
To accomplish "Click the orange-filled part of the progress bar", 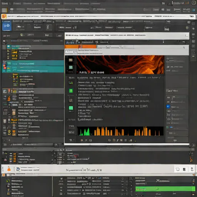I will [x=80, y=47].
